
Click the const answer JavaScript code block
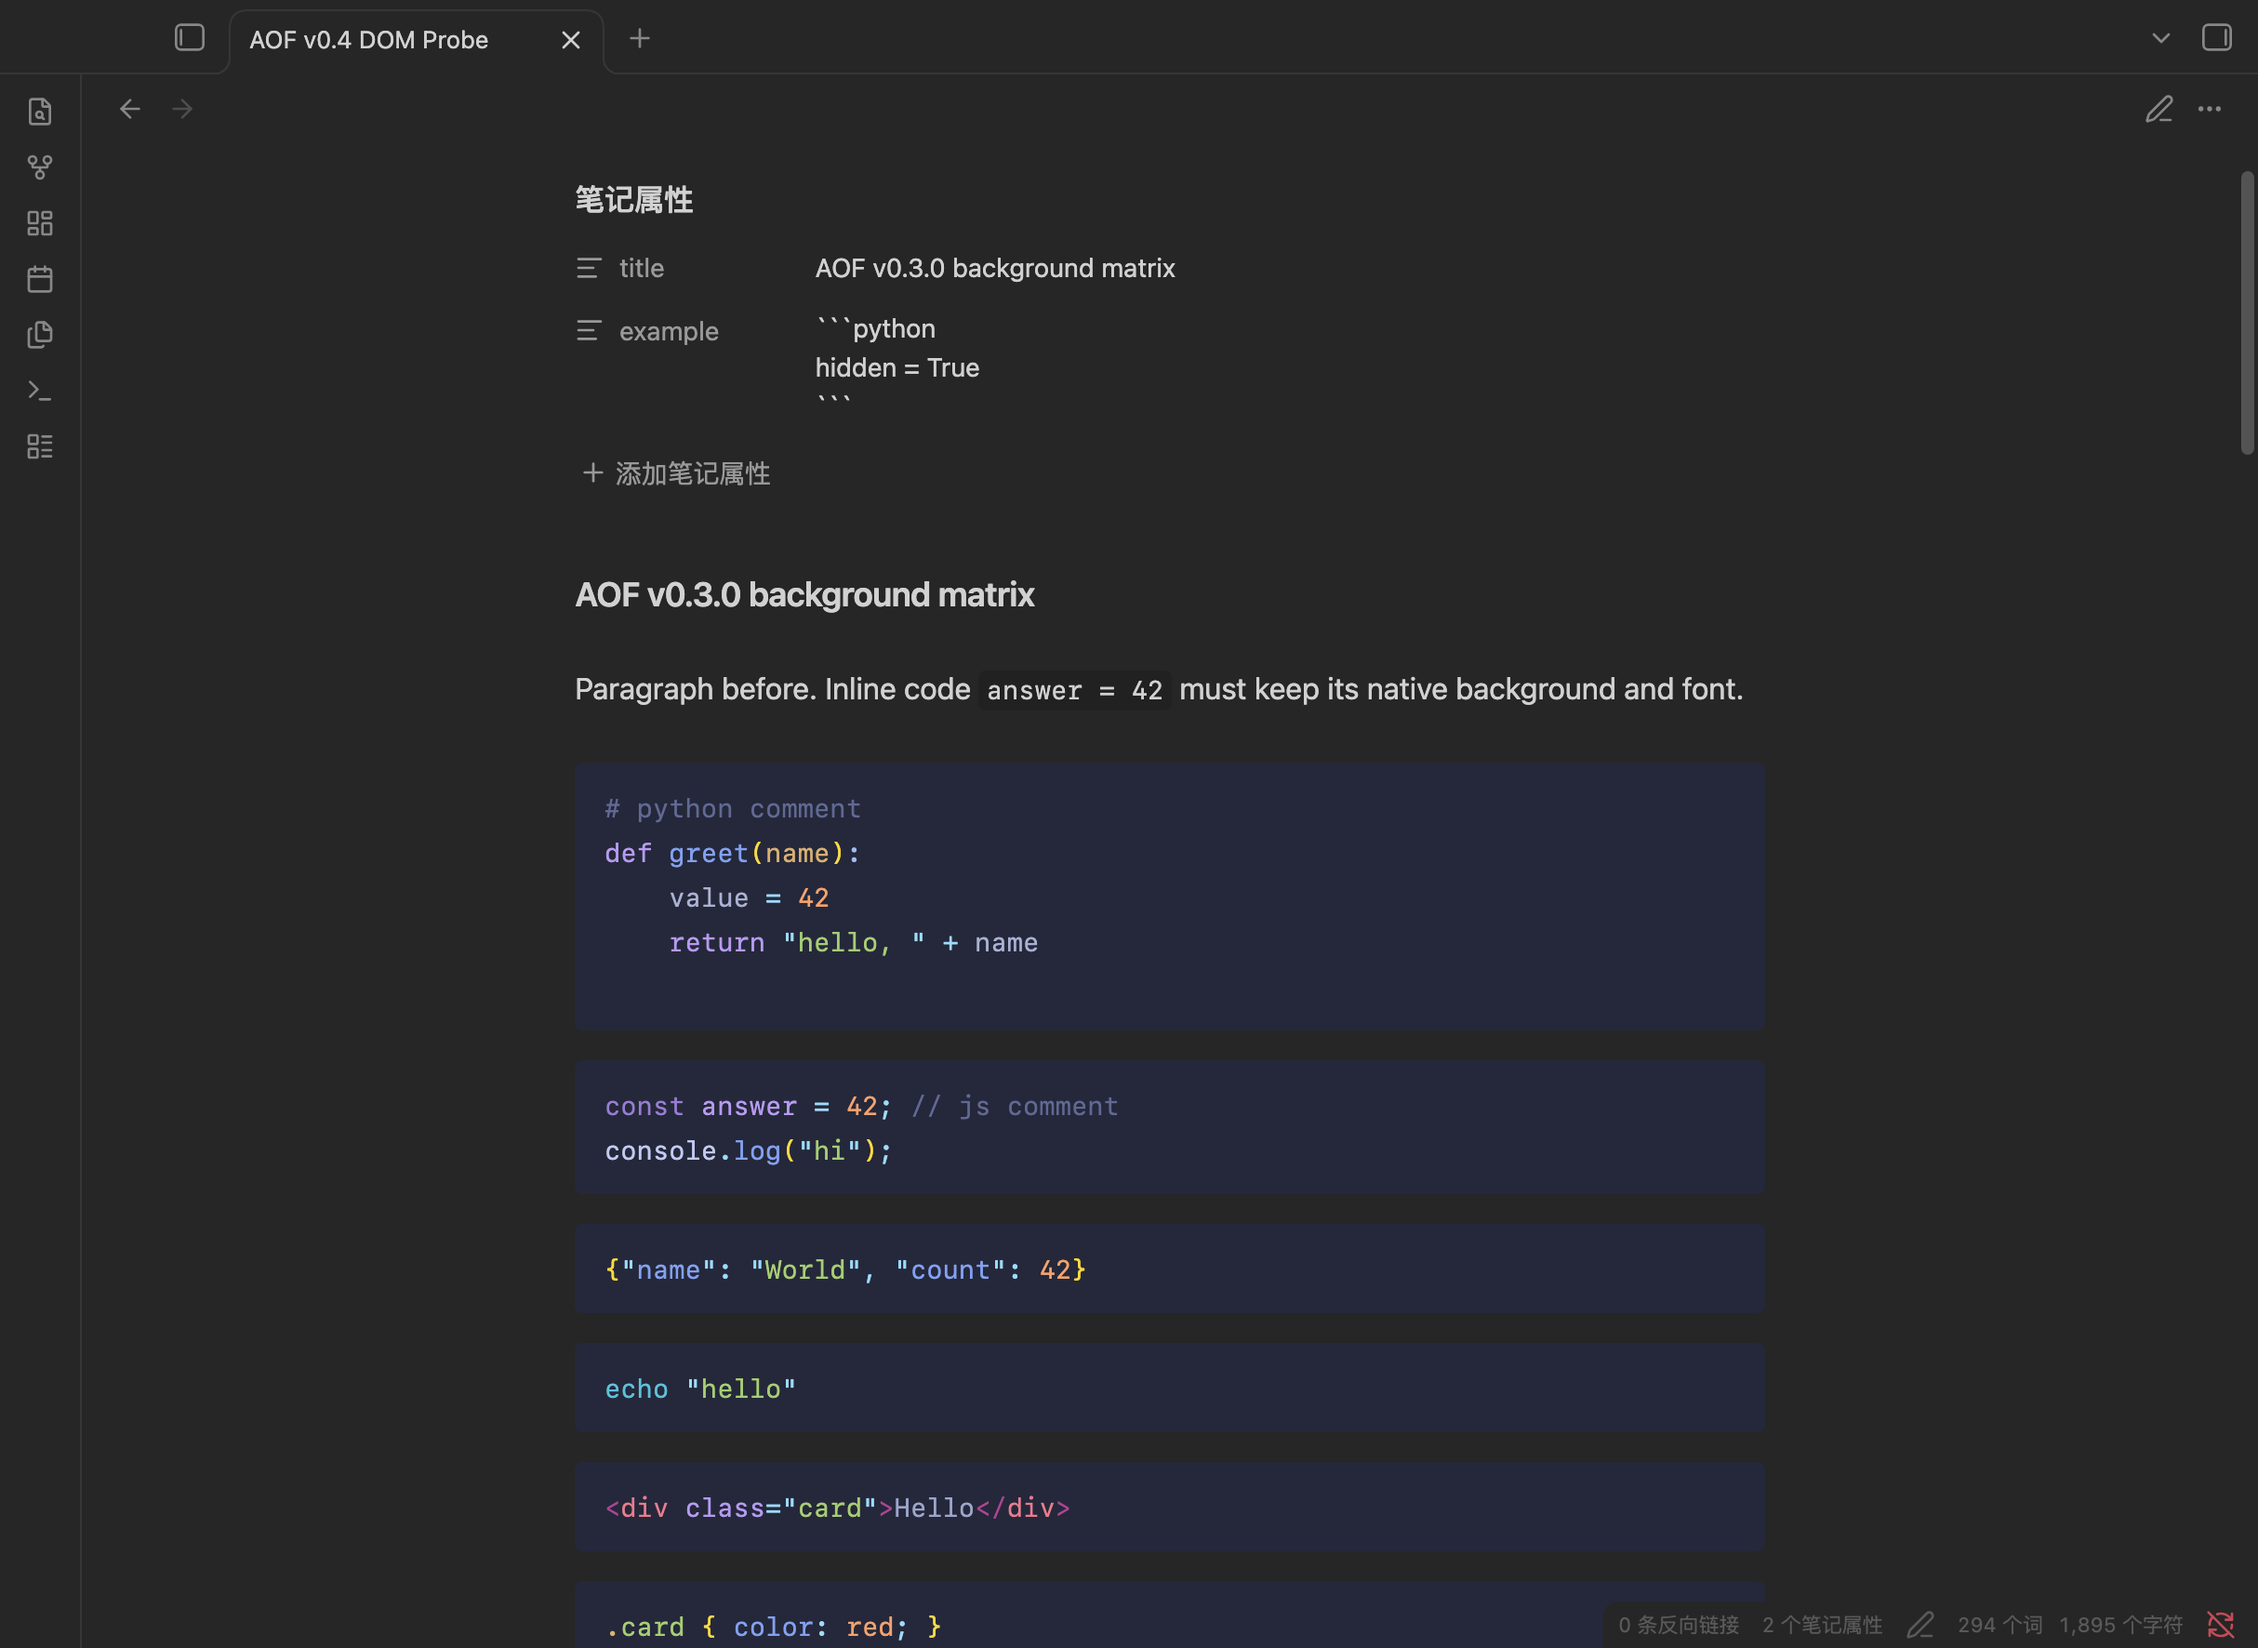pyautogui.click(x=1169, y=1127)
